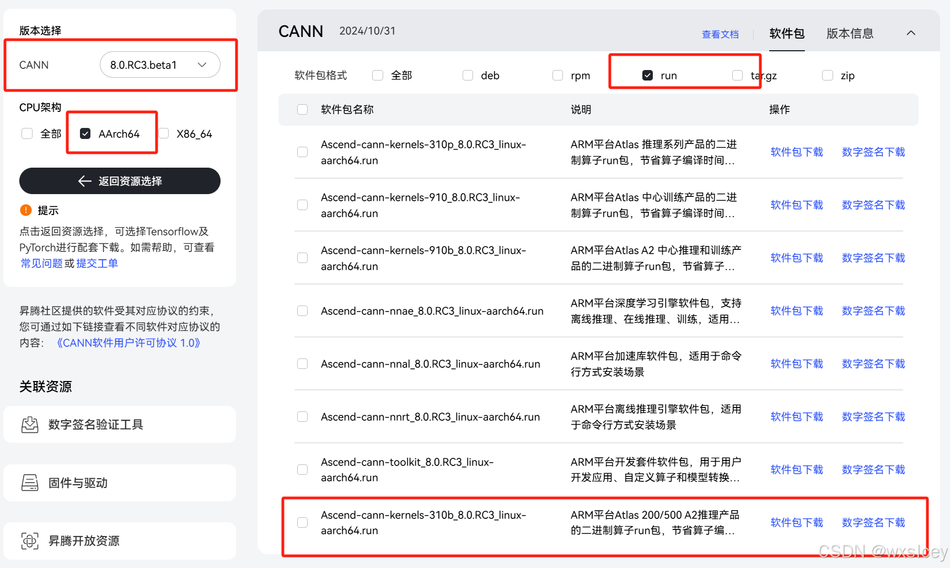
Task: Check the deb format checkbox
Action: pyautogui.click(x=468, y=75)
